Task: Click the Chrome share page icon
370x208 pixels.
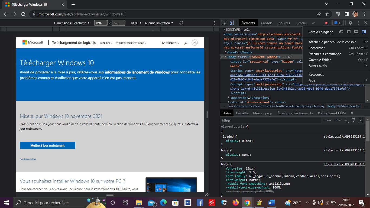Action: click(319, 14)
